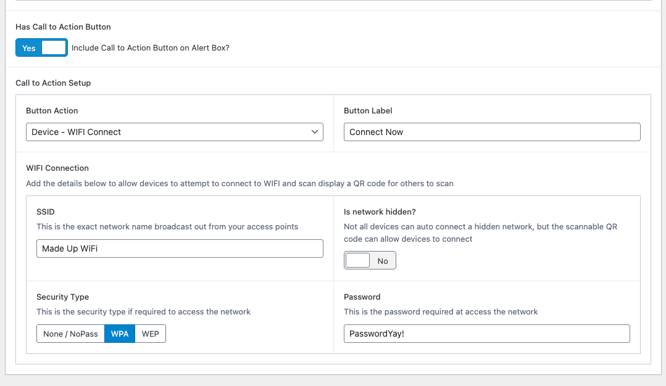This screenshot has width=666, height=386.
Task: Select 'Device - WIFI Connect' dropdown to change action
Action: pos(173,131)
